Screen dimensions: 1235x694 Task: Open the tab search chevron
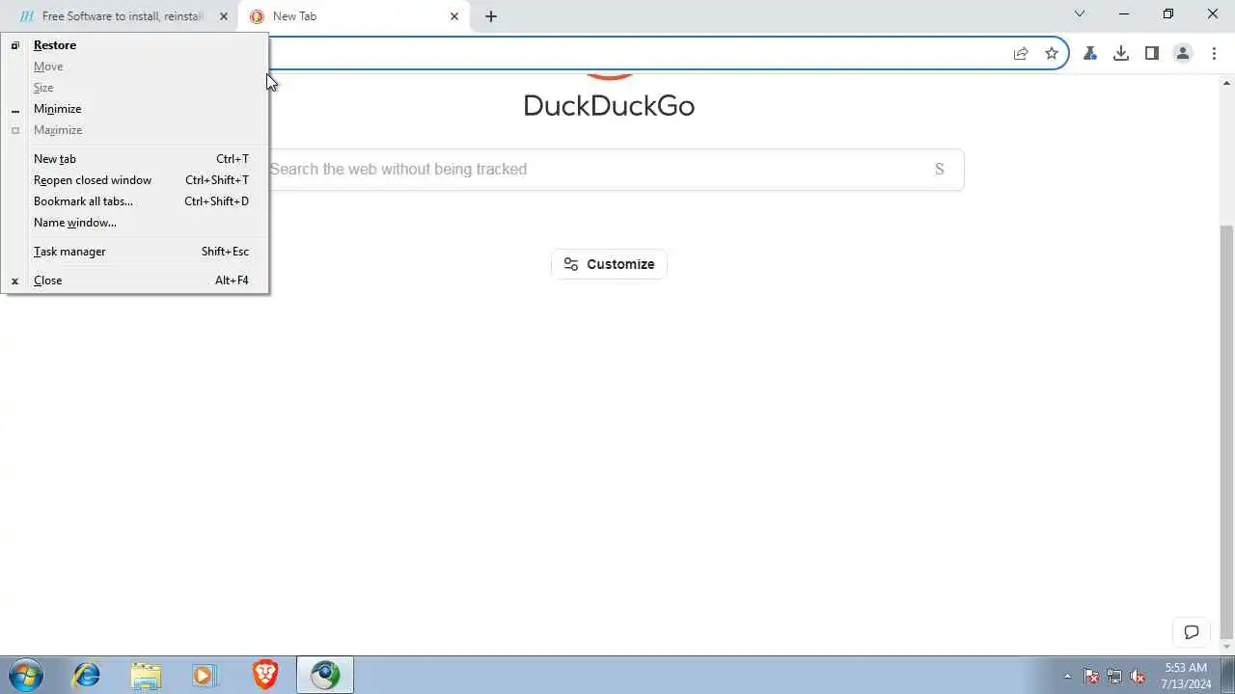[x=1080, y=14]
